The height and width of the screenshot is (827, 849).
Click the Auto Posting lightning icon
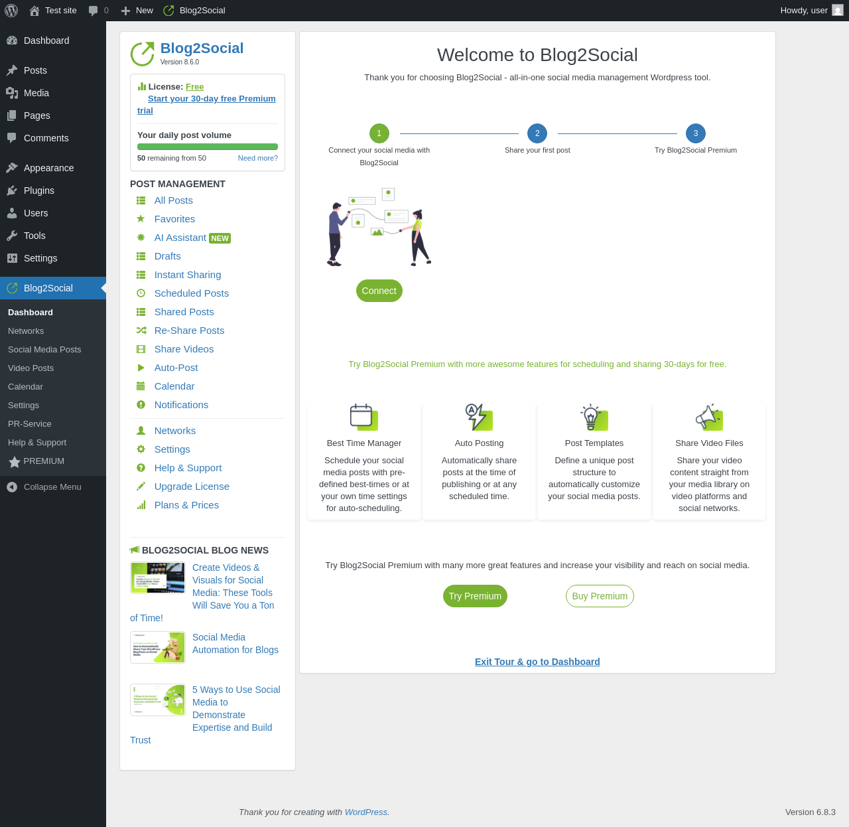pos(479,417)
